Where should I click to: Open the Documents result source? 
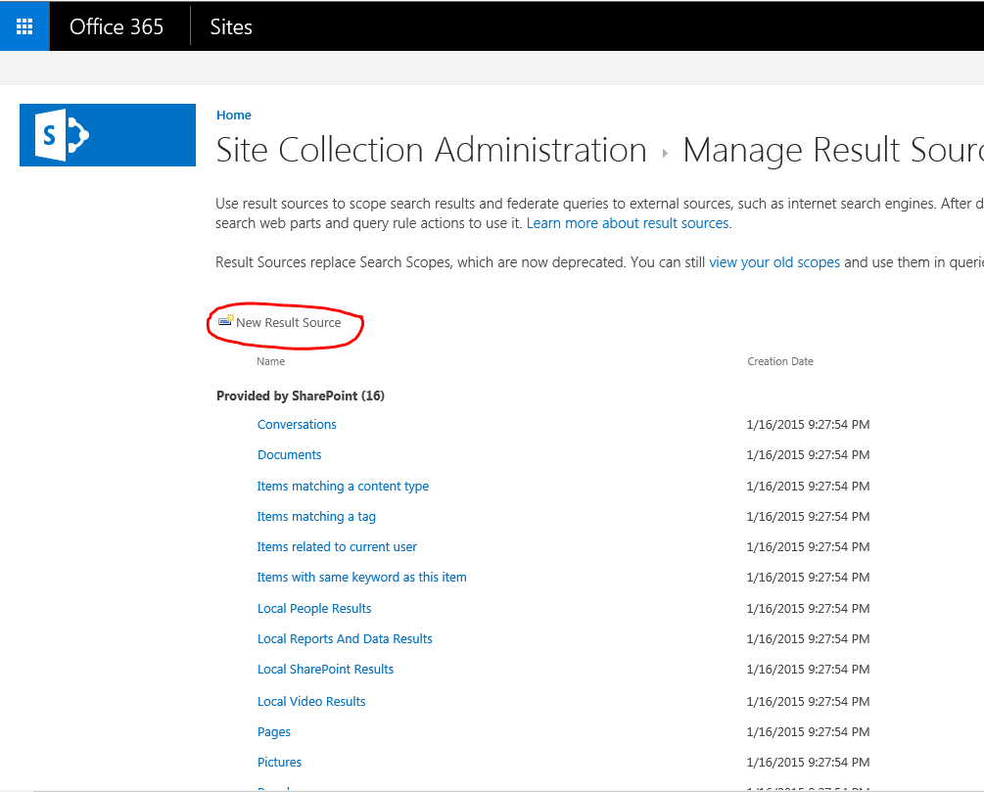point(289,455)
